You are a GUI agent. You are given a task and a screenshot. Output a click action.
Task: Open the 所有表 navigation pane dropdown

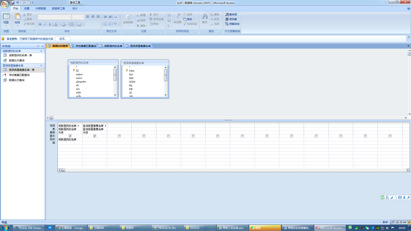coord(38,46)
